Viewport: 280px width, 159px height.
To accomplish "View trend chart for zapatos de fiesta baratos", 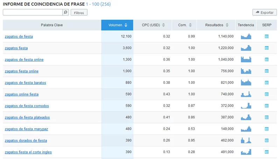I will pyautogui.click(x=246, y=82).
